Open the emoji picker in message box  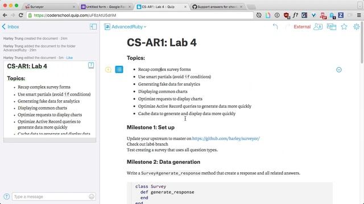click(x=92, y=197)
